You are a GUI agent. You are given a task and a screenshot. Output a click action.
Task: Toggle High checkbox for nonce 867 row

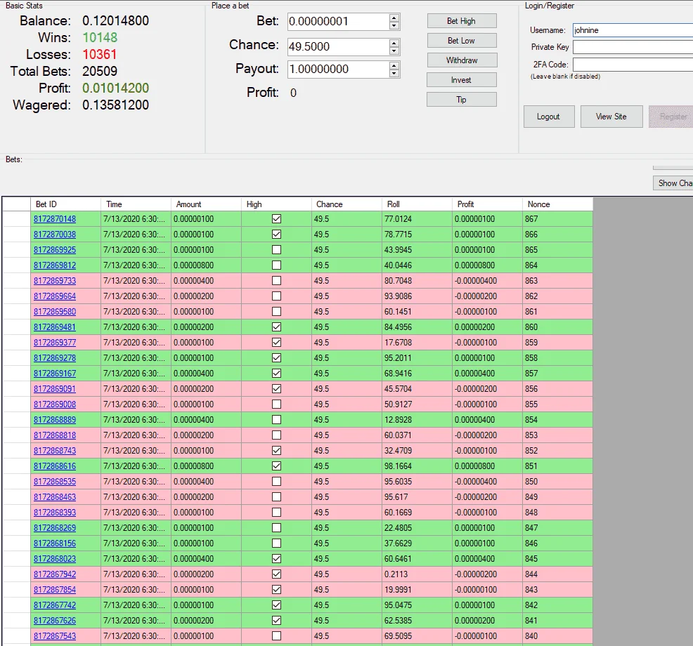pos(277,219)
